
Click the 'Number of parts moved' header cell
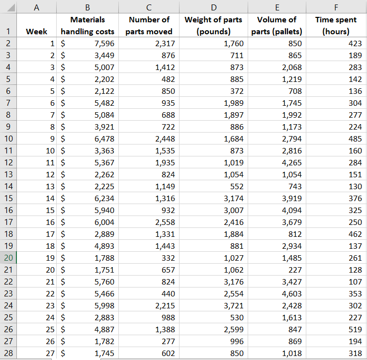[x=149, y=25]
